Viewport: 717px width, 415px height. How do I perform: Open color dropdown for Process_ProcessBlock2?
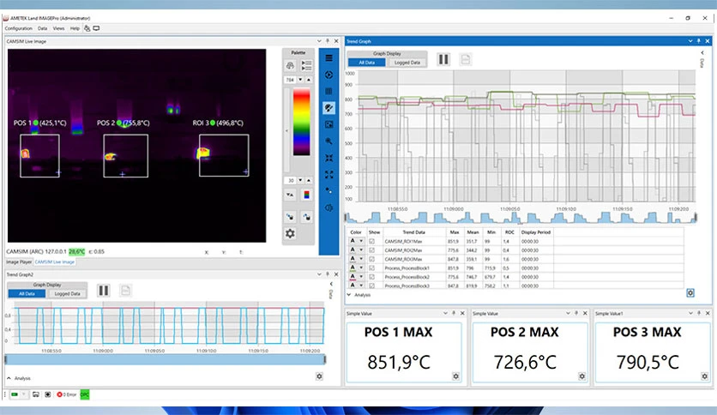coord(361,276)
